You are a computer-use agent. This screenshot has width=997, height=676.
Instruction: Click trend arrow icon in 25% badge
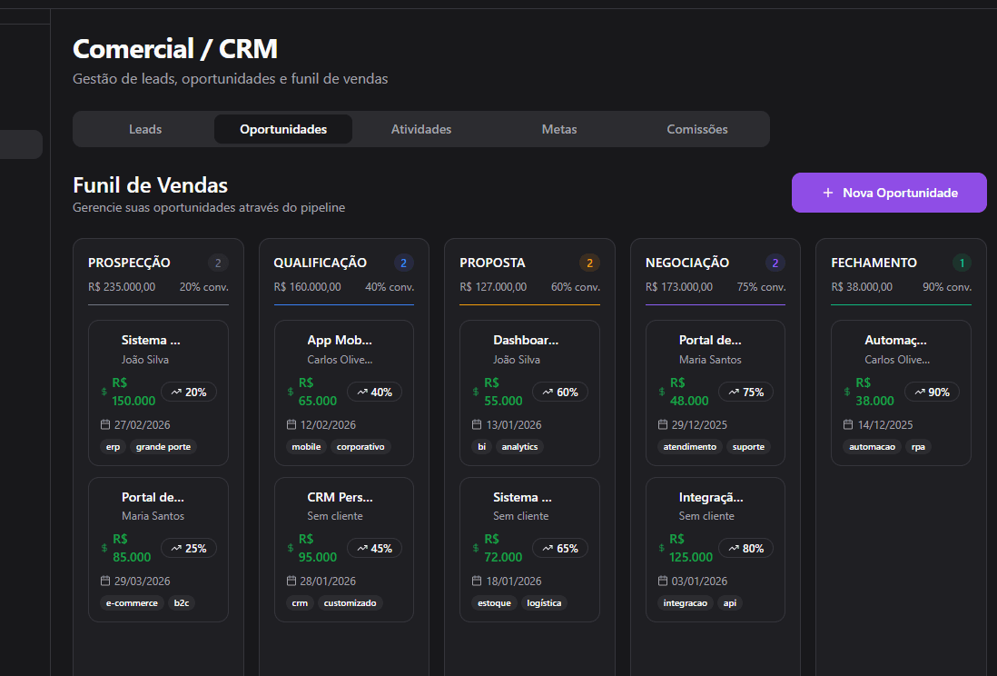[x=176, y=548]
